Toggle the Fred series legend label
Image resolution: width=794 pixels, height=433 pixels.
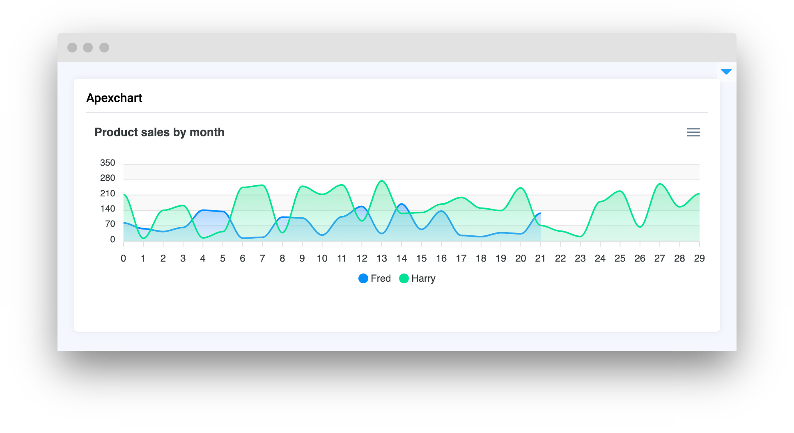point(381,278)
